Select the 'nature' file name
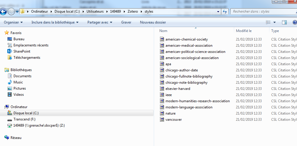The height and width of the screenshot is (146, 297). coord(171,113)
